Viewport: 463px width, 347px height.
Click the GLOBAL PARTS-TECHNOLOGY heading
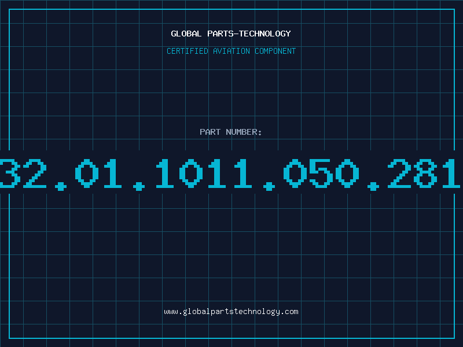point(231,34)
